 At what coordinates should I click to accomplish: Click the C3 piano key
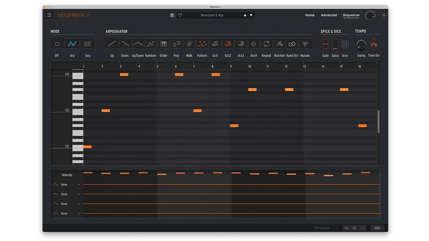tap(78, 112)
